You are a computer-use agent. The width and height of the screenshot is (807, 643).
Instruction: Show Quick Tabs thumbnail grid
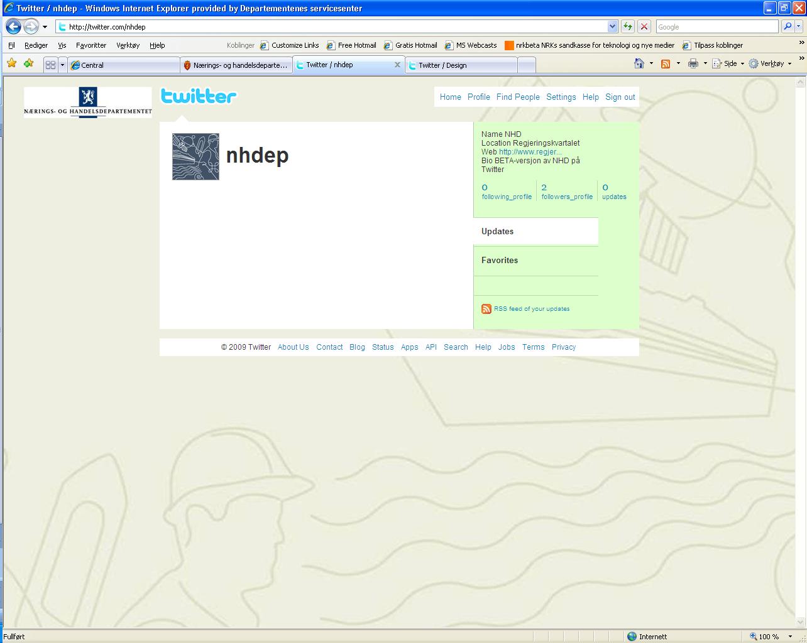51,65
